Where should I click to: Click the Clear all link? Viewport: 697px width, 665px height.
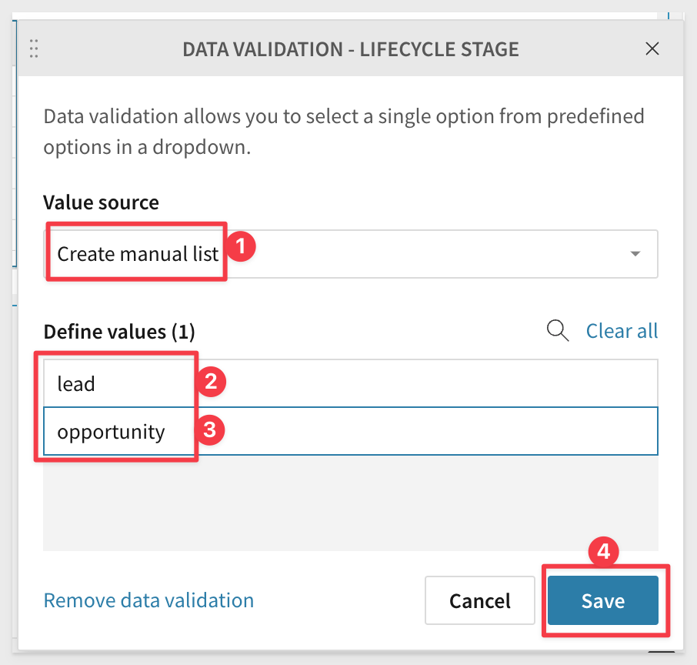622,331
